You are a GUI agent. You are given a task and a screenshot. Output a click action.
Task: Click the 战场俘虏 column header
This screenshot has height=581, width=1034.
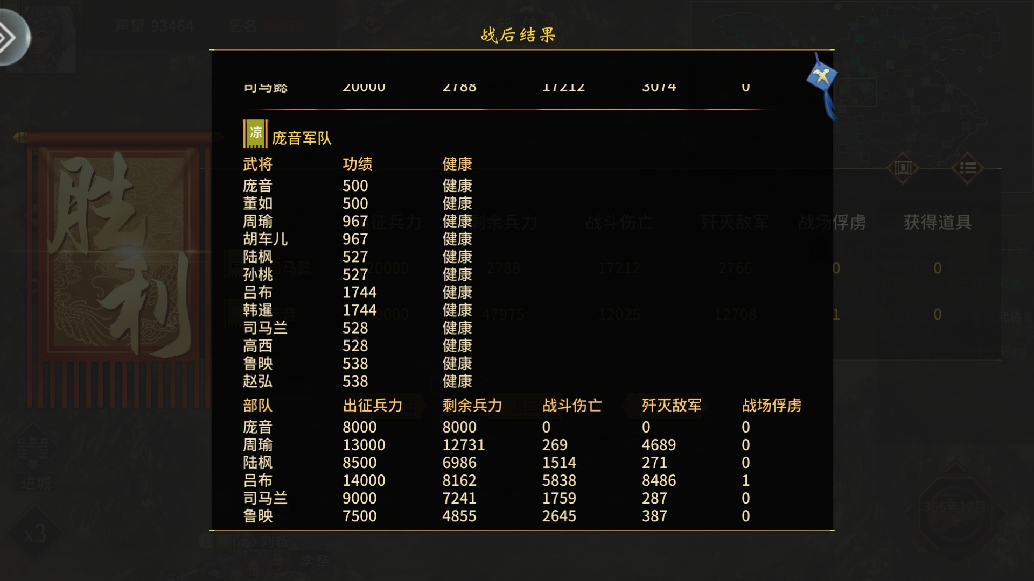click(x=772, y=406)
